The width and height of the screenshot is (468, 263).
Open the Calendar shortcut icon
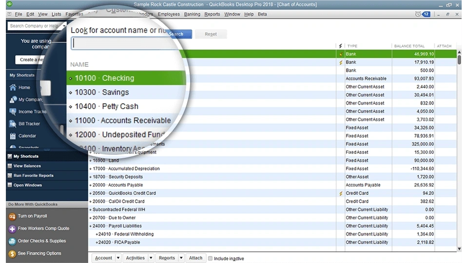pos(13,136)
